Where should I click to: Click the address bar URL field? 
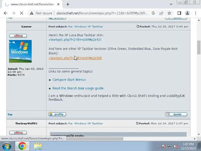[x=102, y=13]
